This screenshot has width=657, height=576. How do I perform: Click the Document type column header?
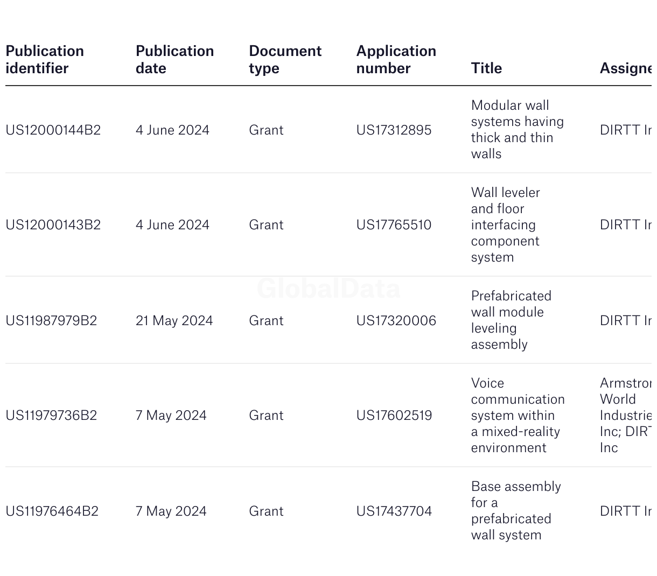pyautogui.click(x=285, y=60)
